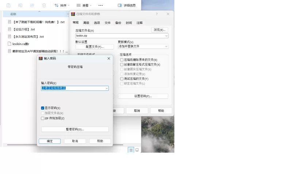Image resolution: width=292 pixels, height=174 pixels.
Task: Click the Share icon in Explorer toolbar
Action: [x=32, y=5]
